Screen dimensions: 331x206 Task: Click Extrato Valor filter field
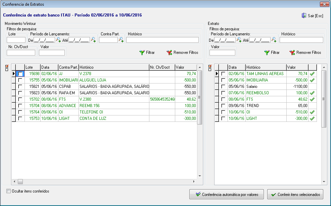(x=222, y=53)
